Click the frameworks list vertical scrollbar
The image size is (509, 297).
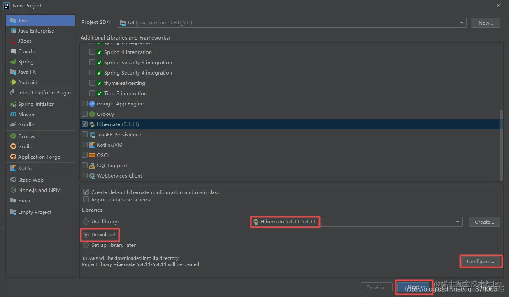(501, 145)
